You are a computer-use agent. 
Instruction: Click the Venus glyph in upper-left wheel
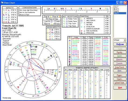tap(21, 50)
